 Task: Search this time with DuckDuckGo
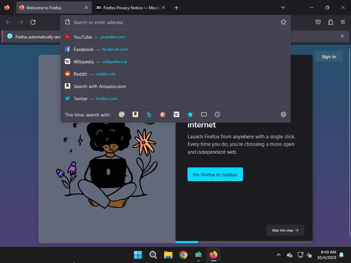[x=163, y=114]
